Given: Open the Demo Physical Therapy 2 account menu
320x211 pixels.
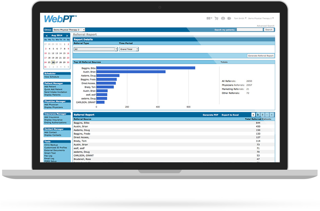Looking at the screenshot, I should 261,18.
